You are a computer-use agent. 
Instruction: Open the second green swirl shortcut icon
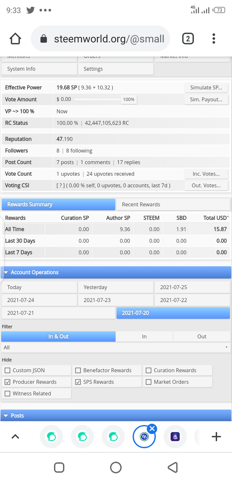coord(82,437)
